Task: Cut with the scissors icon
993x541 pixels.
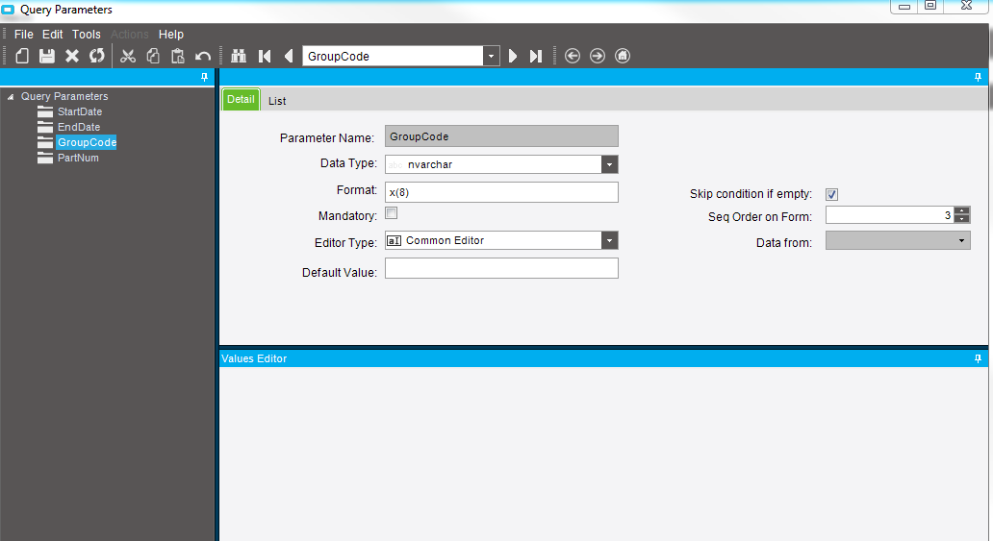Action: click(x=128, y=56)
